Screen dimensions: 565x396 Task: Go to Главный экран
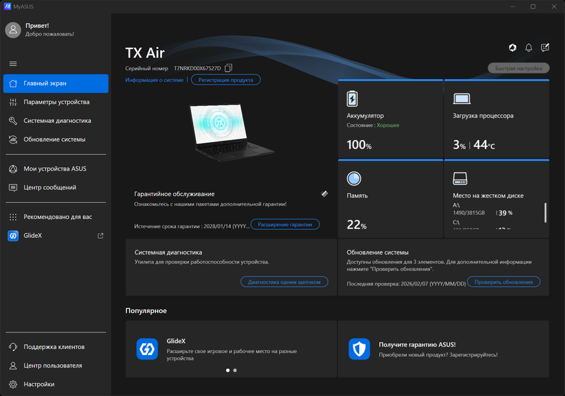[56, 83]
